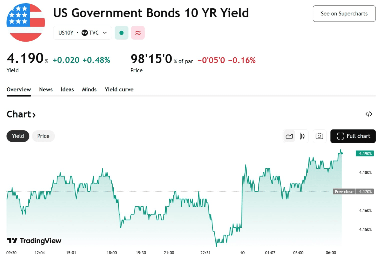Select the Overview tab
Viewport: 384px width, 259px height.
click(19, 90)
